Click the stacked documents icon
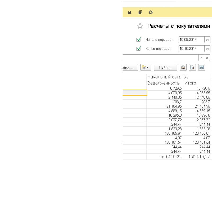 click(140, 12)
